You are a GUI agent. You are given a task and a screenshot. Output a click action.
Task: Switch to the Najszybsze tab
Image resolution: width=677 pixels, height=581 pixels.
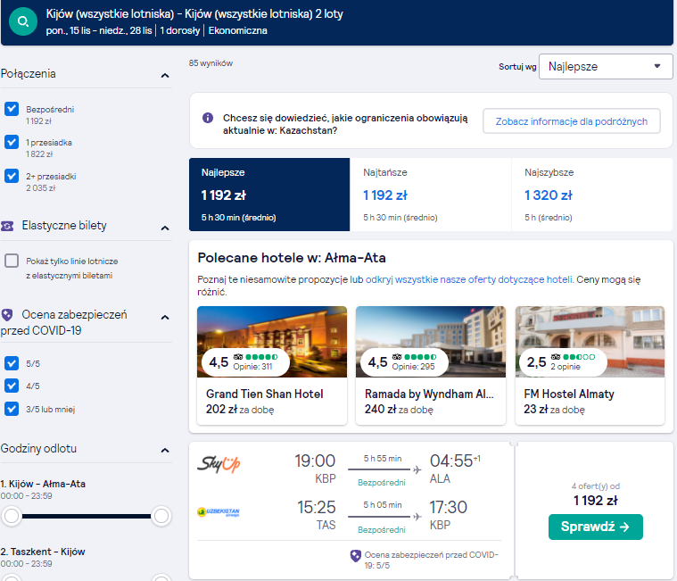[592, 195]
